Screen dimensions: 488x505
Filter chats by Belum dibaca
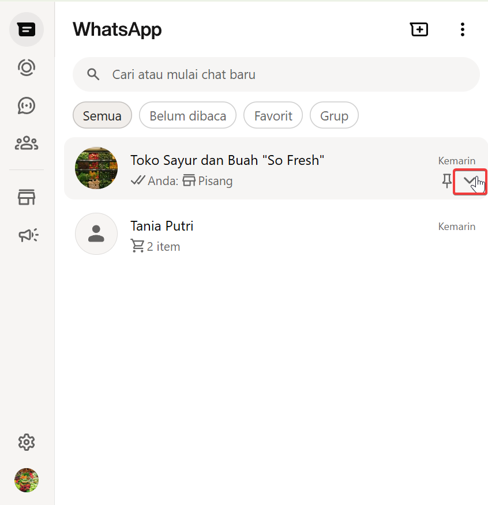point(187,116)
